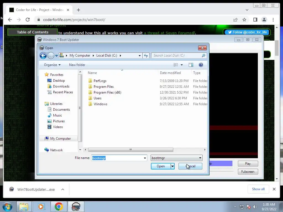
Task: Click the Chrome share icon
Action: pyautogui.click(x=235, y=20)
